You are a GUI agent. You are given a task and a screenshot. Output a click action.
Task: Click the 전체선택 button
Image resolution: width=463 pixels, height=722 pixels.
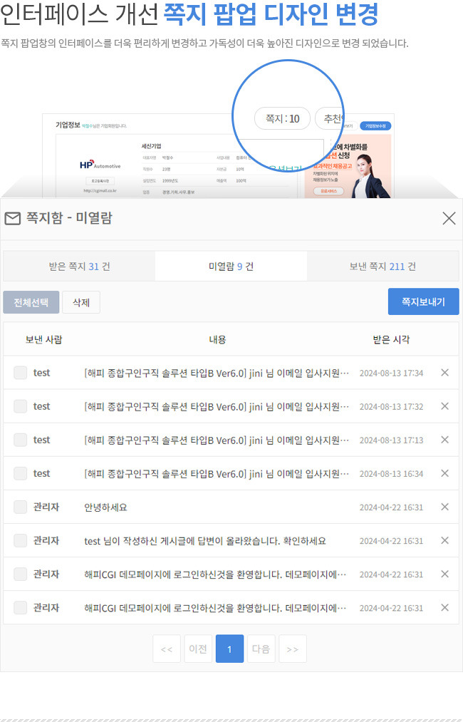point(31,302)
